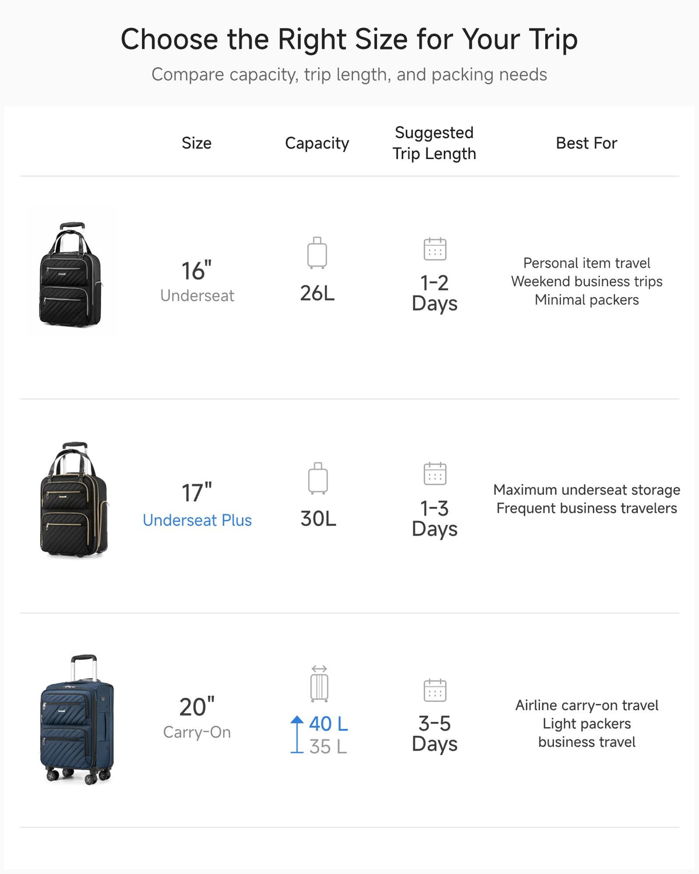Click the calendar icon above 3-5 Days
The image size is (699, 874).
tap(435, 690)
